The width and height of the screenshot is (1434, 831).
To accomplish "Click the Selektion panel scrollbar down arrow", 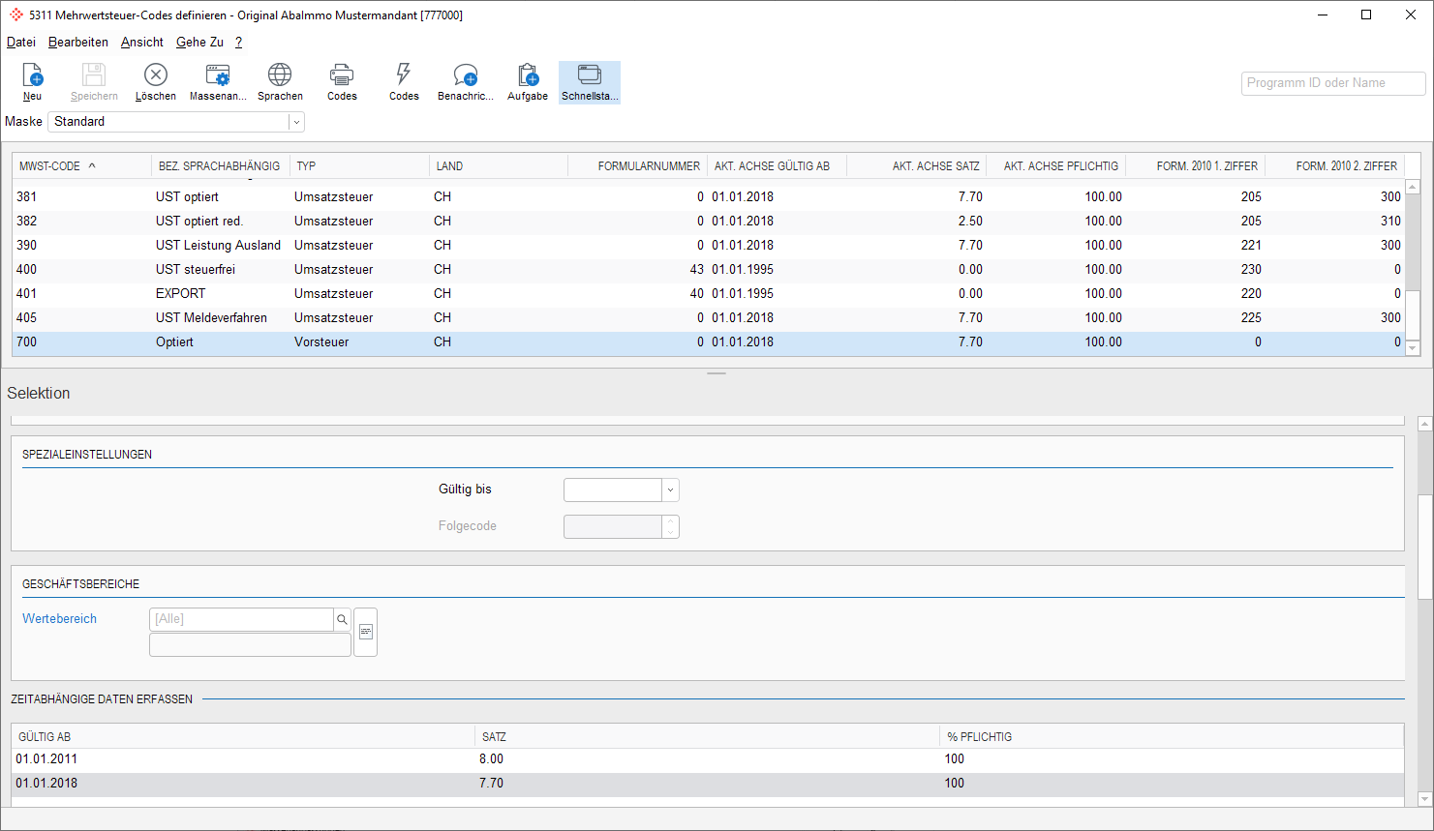I will (x=1424, y=799).
